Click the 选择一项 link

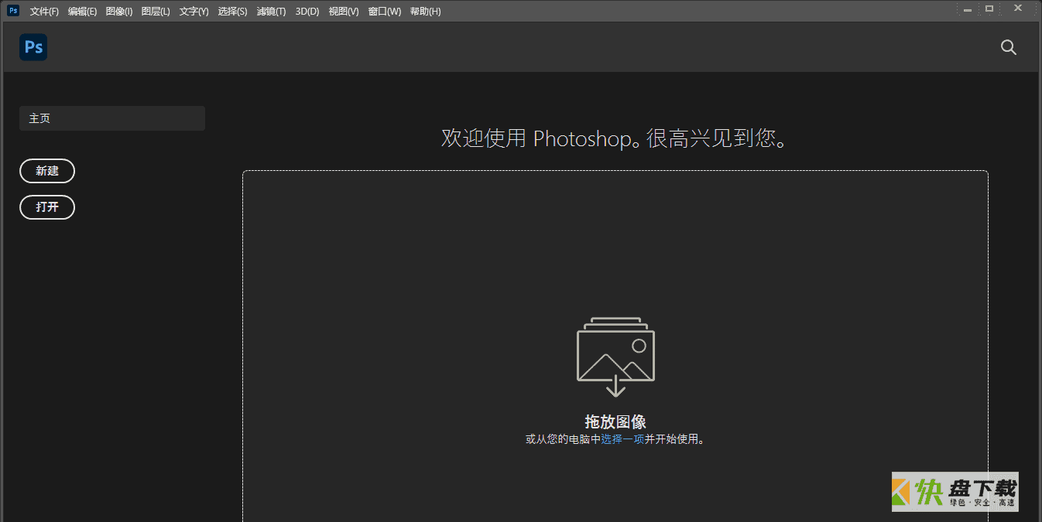pos(622,439)
